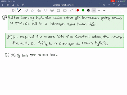Add a new page
This screenshot has width=127, height=95.
tap(114, 5)
